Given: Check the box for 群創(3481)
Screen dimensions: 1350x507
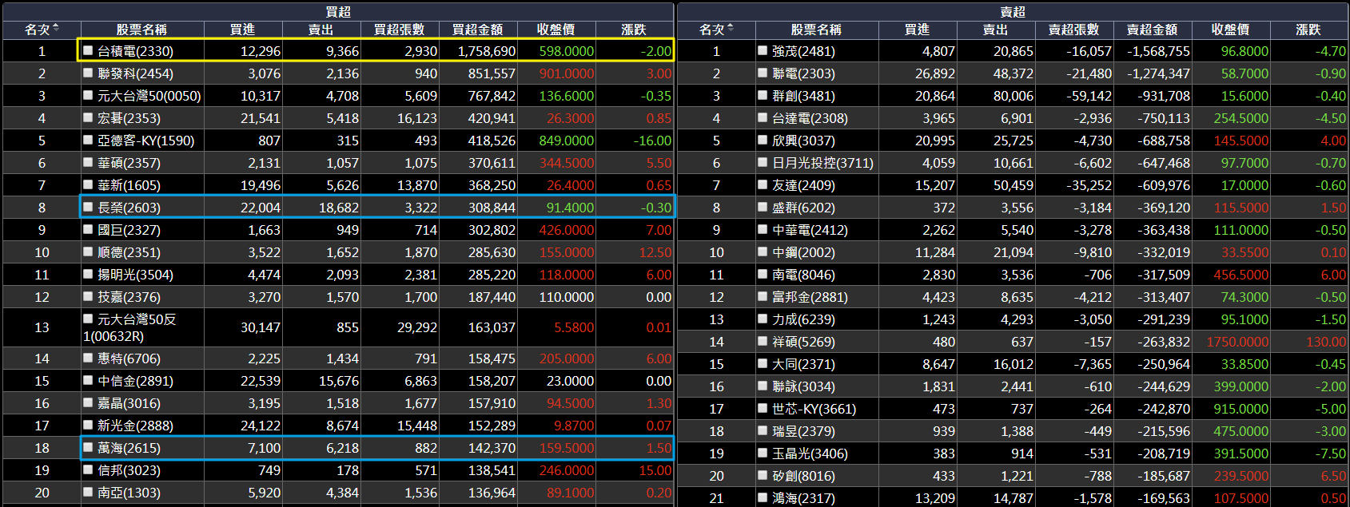Looking at the screenshot, I should coord(763,95).
